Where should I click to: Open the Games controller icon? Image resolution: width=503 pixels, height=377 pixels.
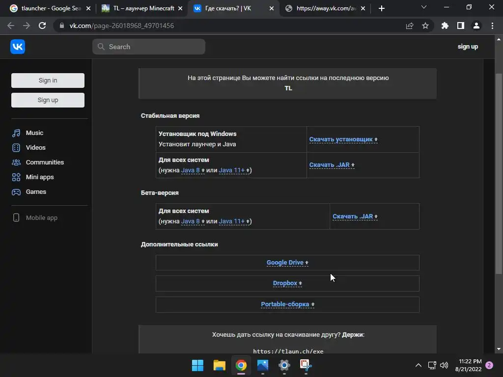tap(16, 192)
